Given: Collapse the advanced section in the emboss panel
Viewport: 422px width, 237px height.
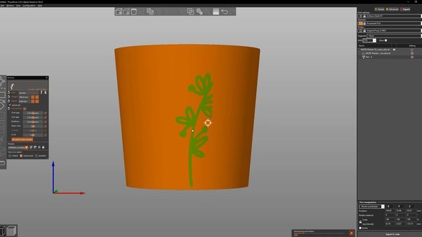Looking at the screenshot, I should (x=10, y=105).
